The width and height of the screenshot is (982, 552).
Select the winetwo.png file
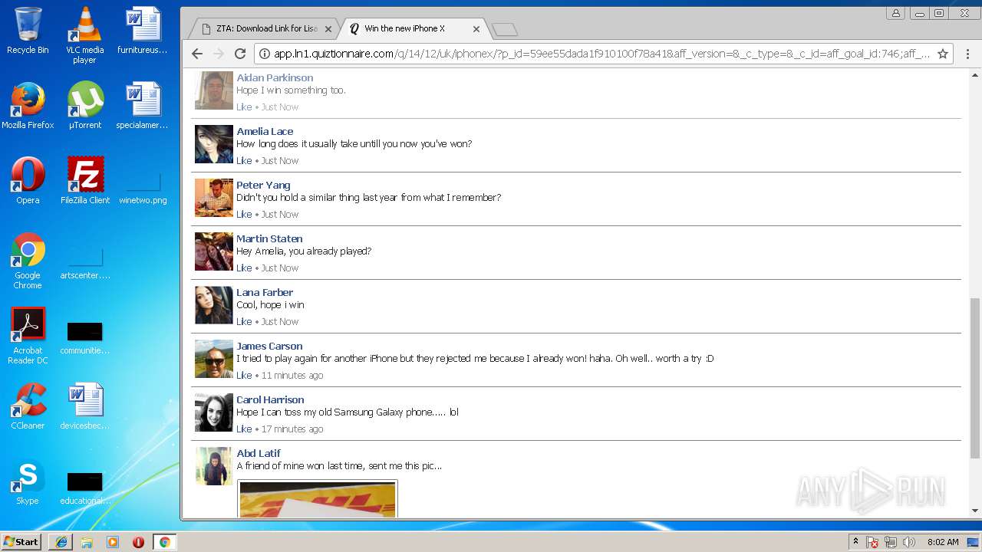click(x=143, y=187)
